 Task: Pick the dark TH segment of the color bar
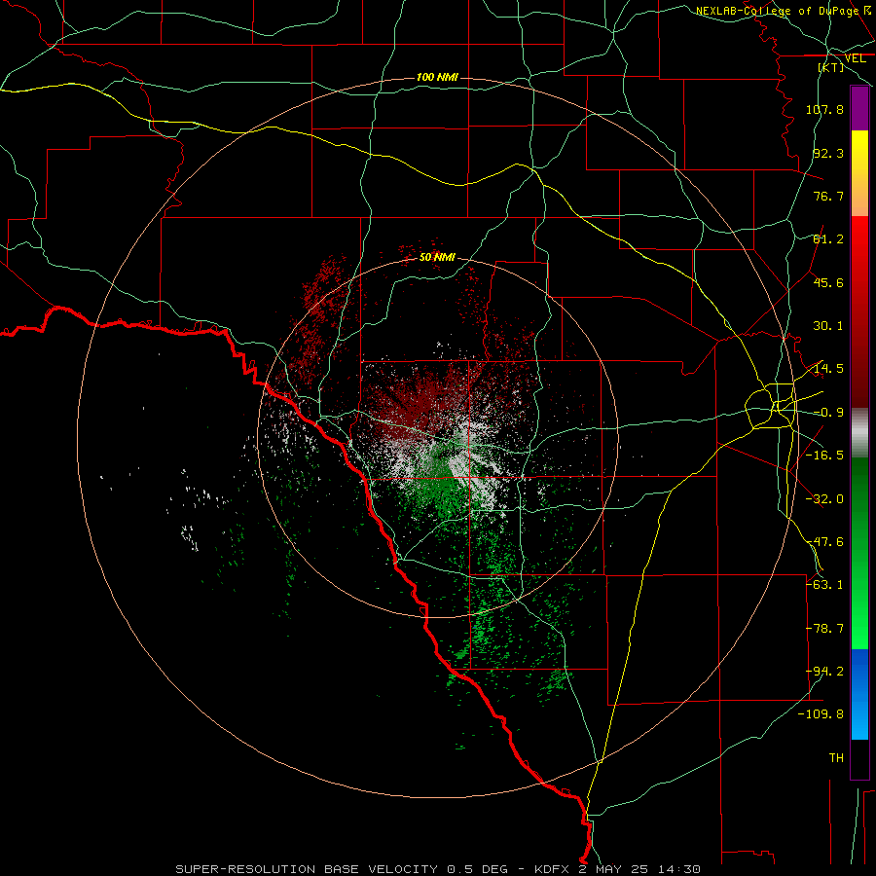coord(859,758)
